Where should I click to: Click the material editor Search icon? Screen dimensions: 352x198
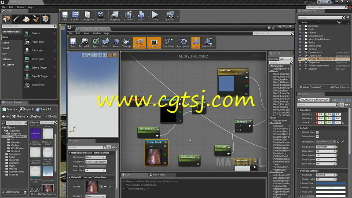[x=106, y=43]
